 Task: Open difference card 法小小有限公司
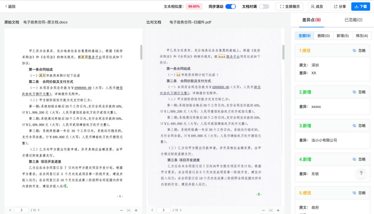332,134
